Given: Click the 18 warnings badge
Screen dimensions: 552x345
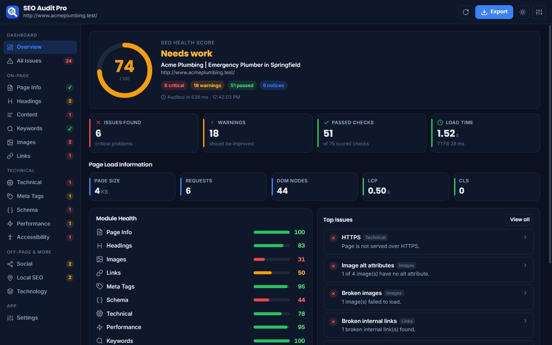Looking at the screenshot, I should [x=207, y=85].
